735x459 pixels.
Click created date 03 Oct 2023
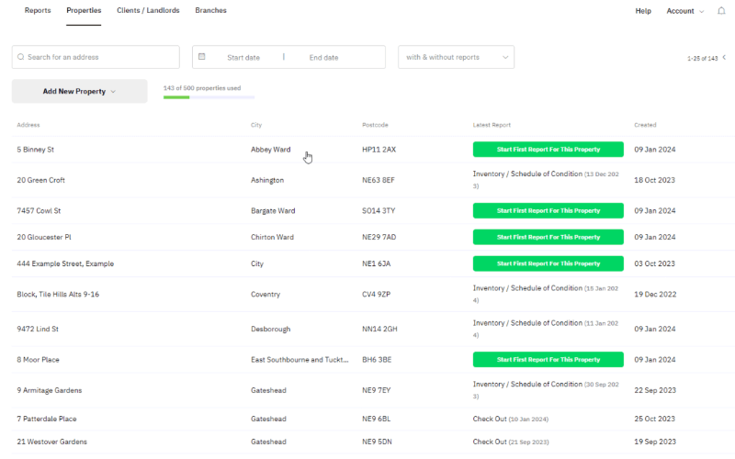click(654, 263)
